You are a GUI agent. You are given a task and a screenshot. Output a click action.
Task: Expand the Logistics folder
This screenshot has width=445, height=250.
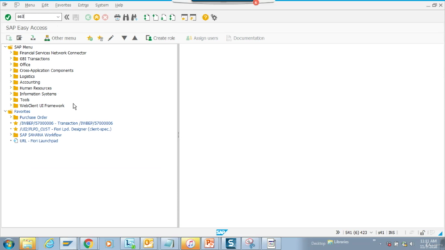11,76
